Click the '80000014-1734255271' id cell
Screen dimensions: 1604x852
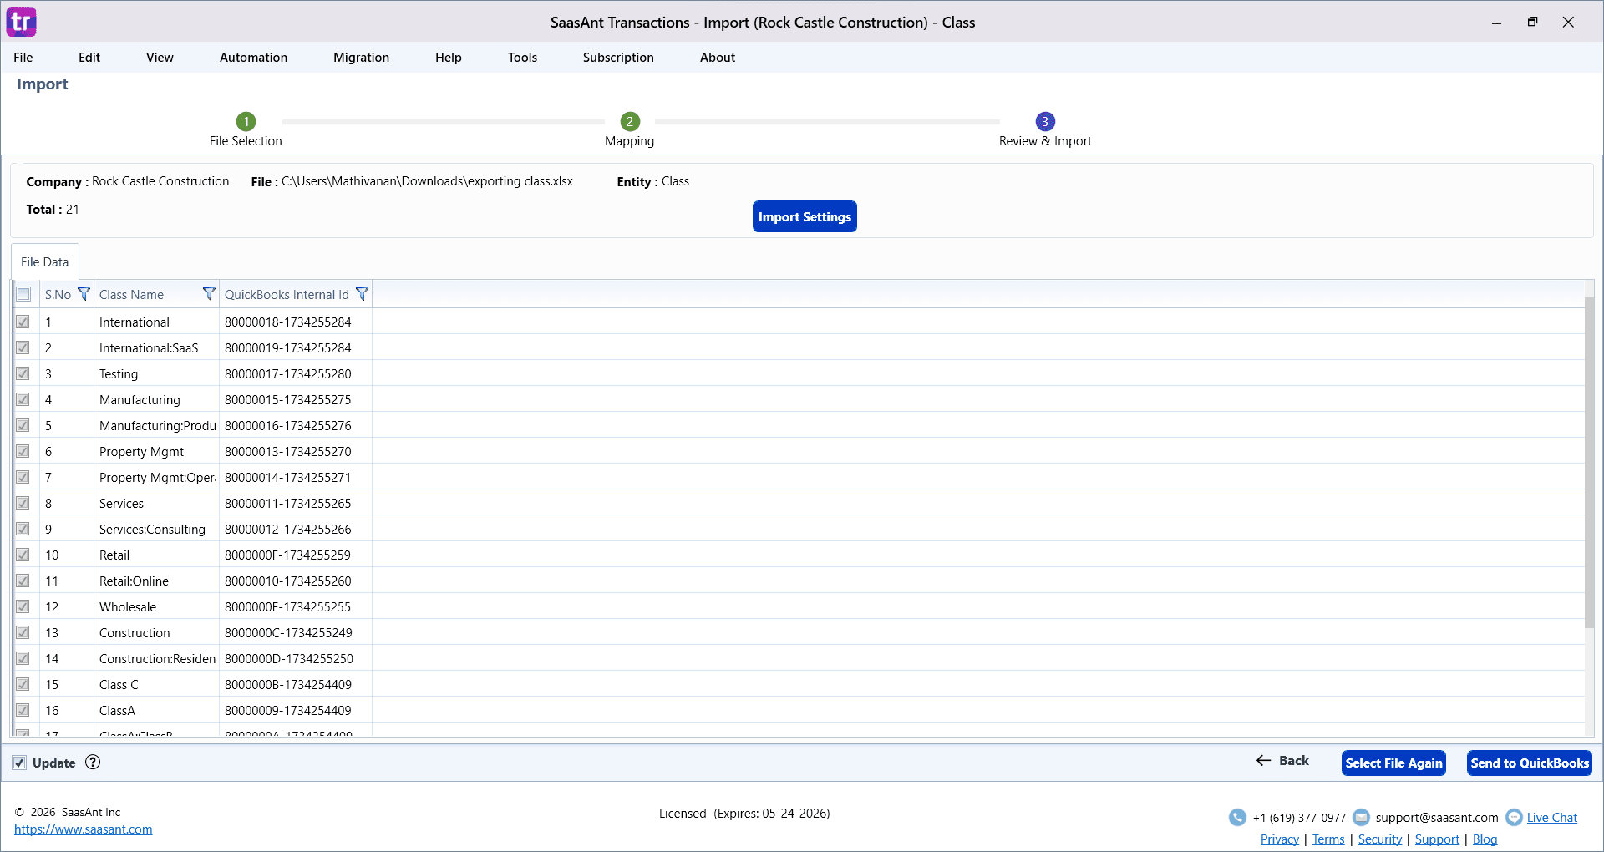coord(296,477)
